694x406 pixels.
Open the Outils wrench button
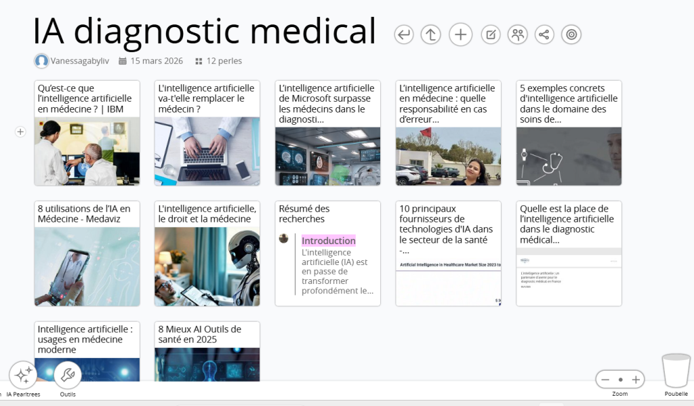point(68,375)
